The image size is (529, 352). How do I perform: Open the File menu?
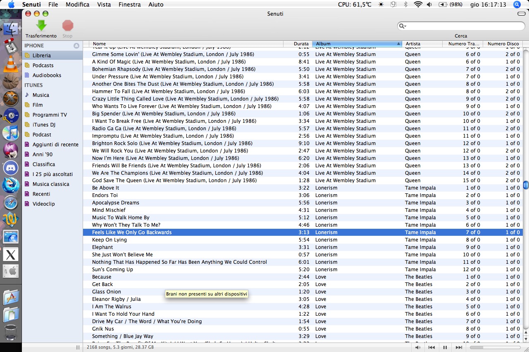[x=53, y=5]
